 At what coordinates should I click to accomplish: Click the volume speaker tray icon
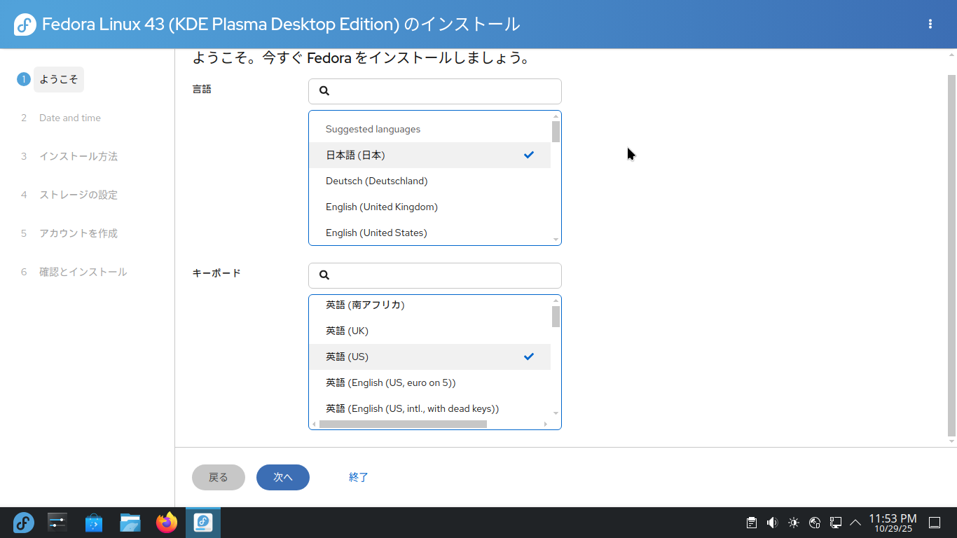(772, 523)
